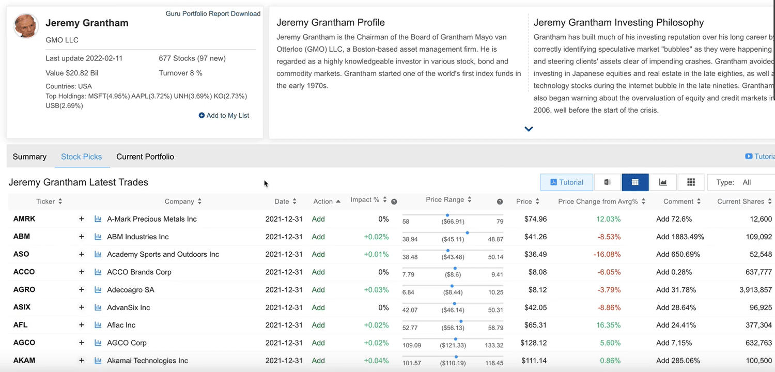
Task: Click AGRO current shares '3,913,857'
Action: click(x=755, y=290)
